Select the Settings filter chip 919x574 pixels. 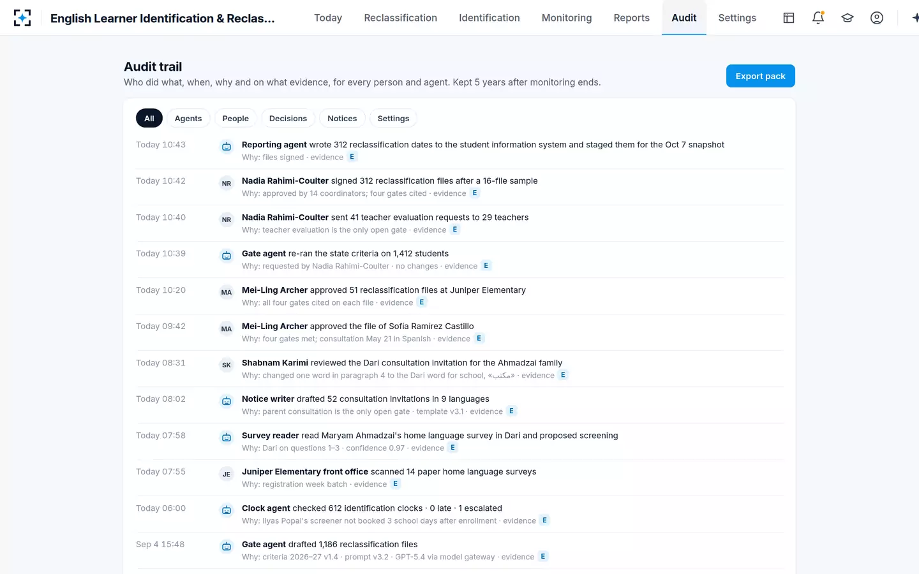click(x=393, y=119)
